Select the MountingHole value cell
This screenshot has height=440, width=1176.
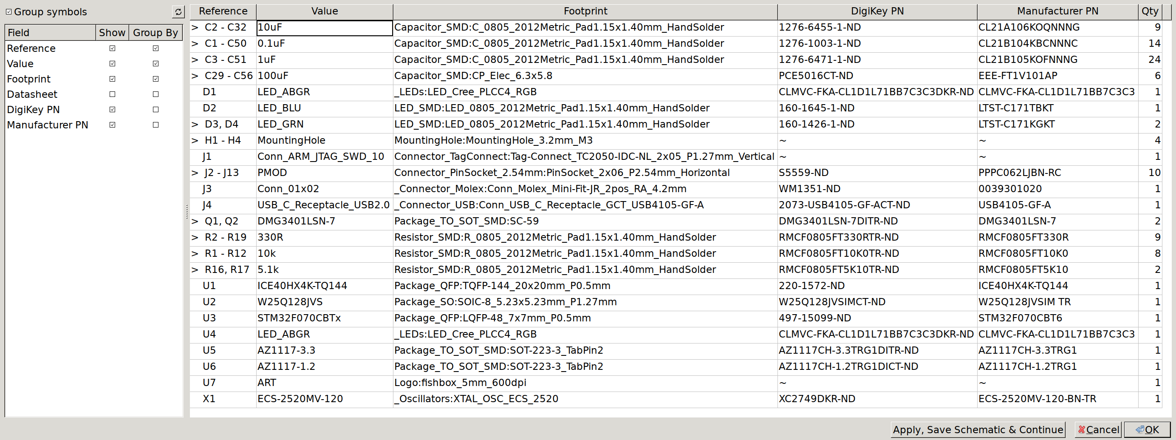pos(325,141)
